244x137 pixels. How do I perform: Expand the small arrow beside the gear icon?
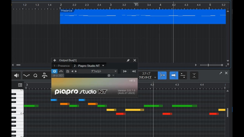click(113, 76)
